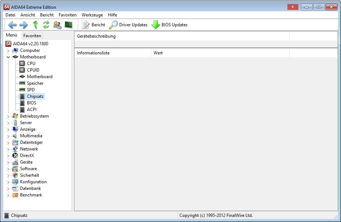
Task: Click the DirectX yellow X icon
Action: 15,156
